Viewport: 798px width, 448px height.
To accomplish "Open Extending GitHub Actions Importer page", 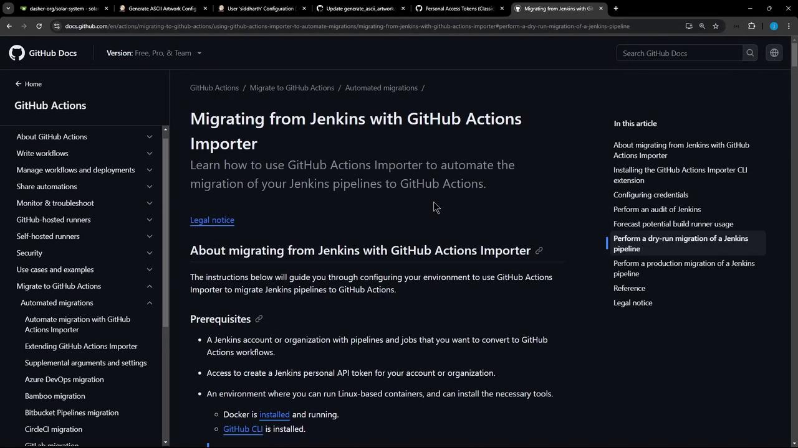I will click(x=81, y=347).
